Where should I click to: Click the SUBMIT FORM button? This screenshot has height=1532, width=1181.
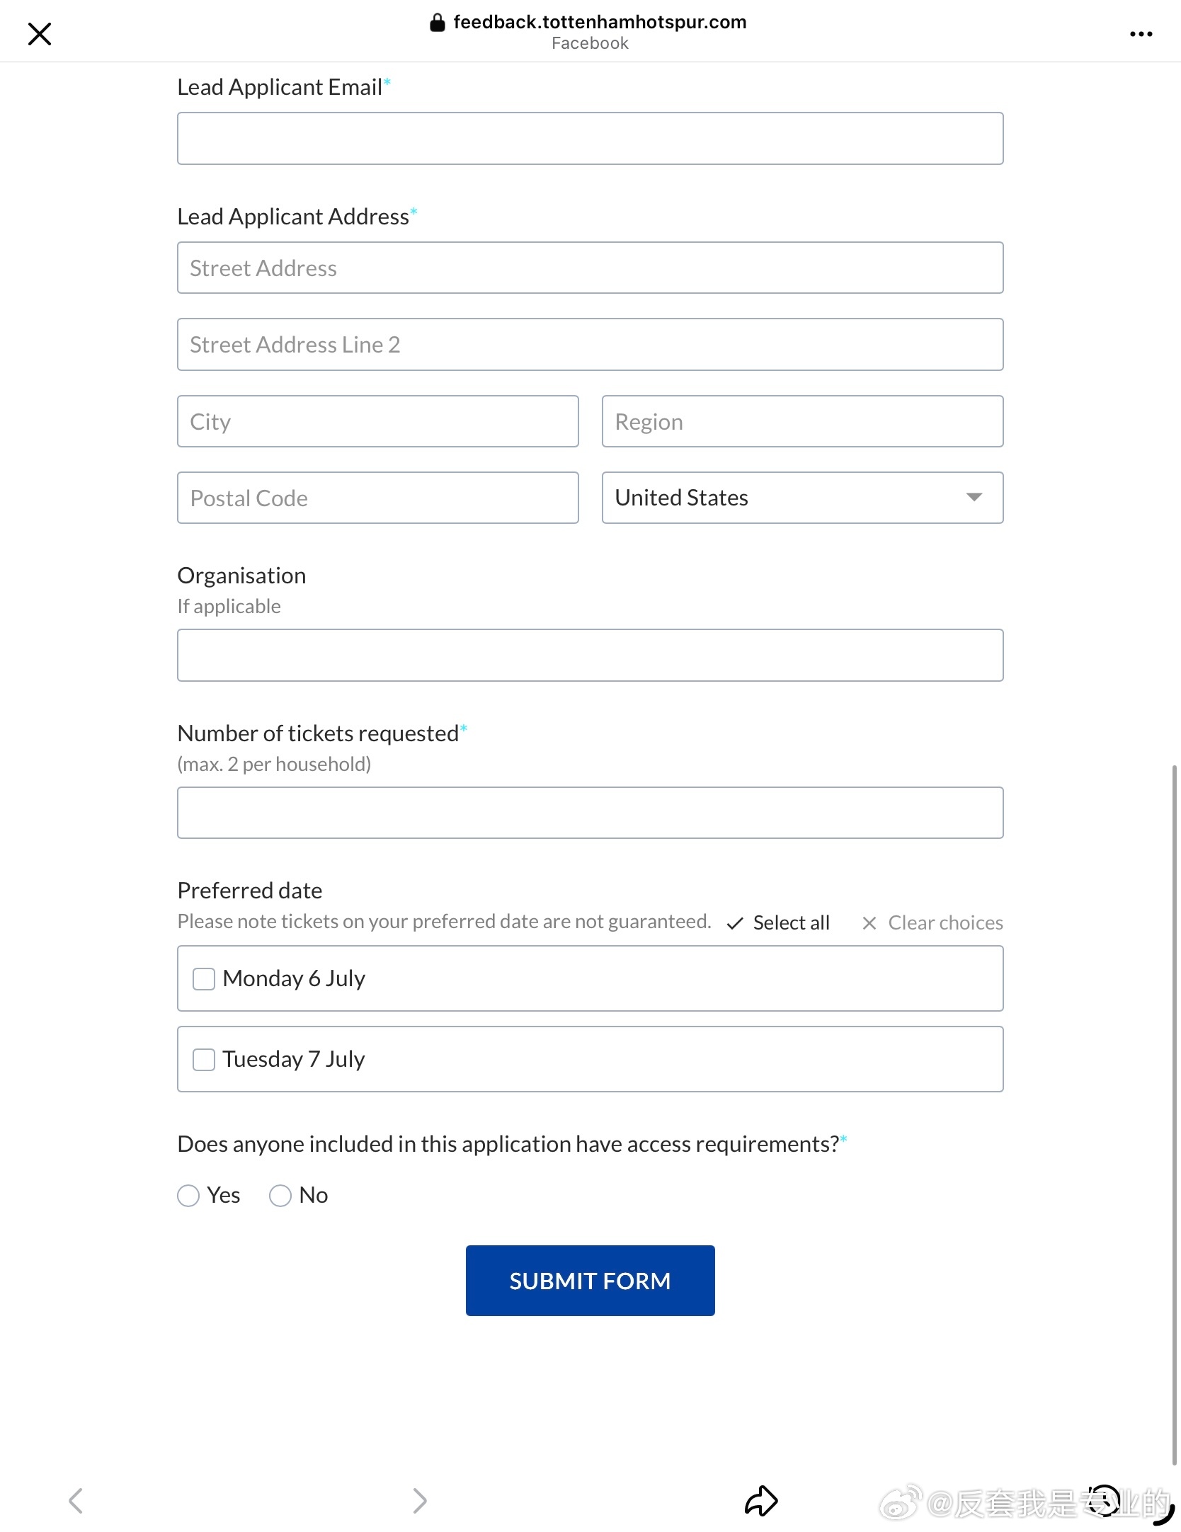point(590,1281)
